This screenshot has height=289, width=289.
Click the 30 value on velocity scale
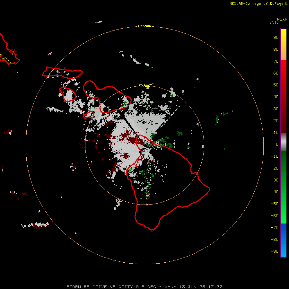276,109
